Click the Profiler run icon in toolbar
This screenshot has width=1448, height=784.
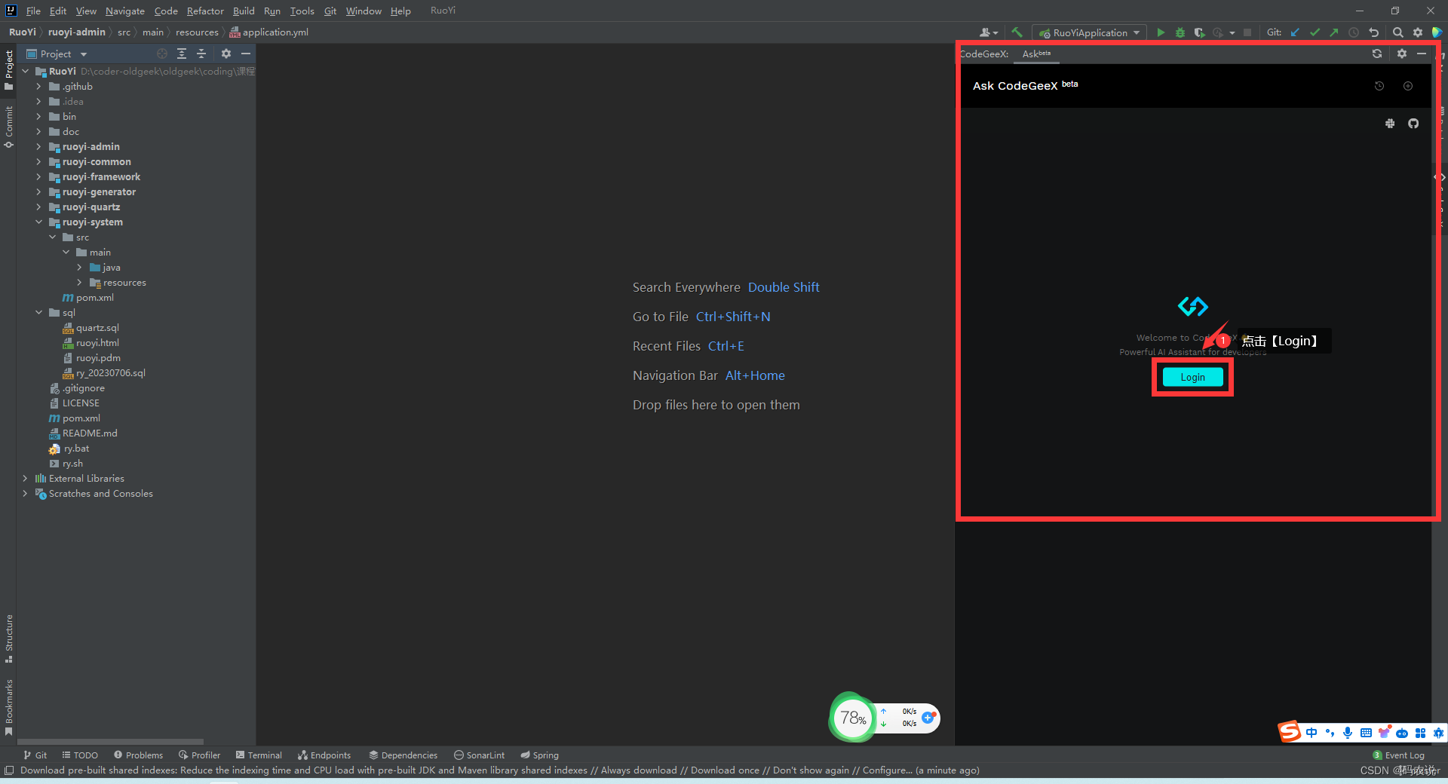click(x=1218, y=32)
